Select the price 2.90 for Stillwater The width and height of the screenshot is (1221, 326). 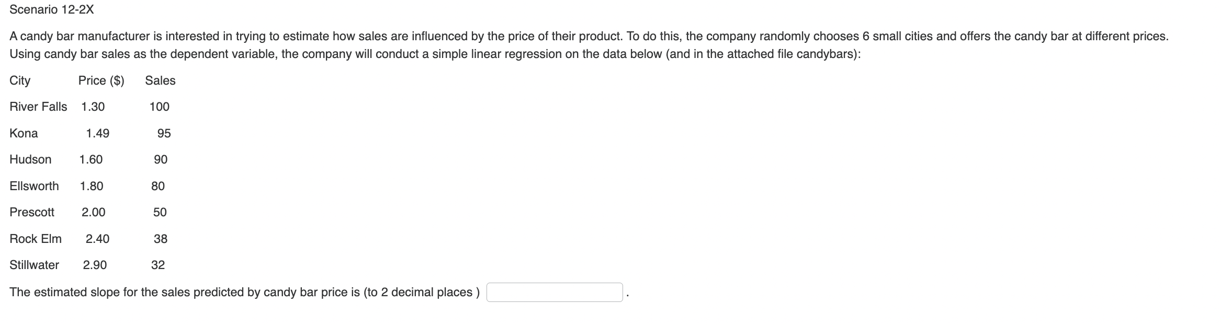tap(95, 265)
